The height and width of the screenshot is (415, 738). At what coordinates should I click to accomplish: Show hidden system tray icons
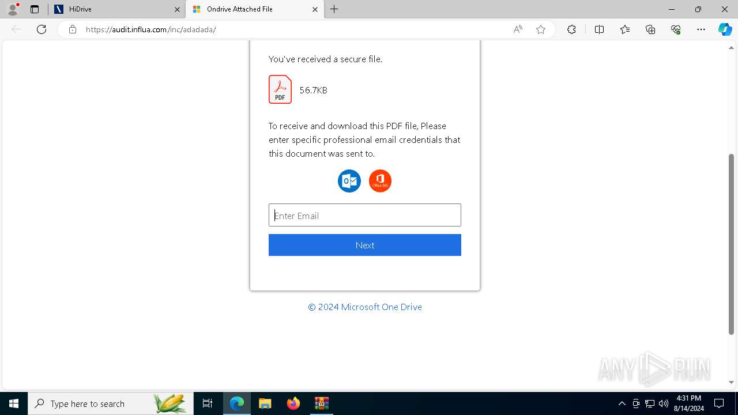(622, 403)
